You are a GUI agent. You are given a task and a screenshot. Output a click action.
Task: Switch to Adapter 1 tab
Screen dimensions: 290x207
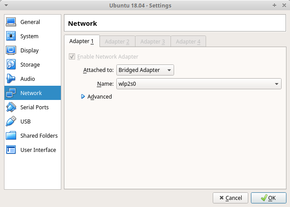pyautogui.click(x=82, y=41)
